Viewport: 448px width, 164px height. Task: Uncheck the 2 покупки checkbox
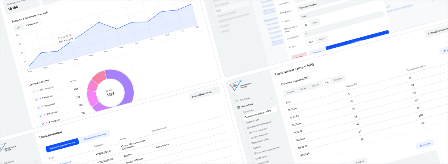pos(39,107)
